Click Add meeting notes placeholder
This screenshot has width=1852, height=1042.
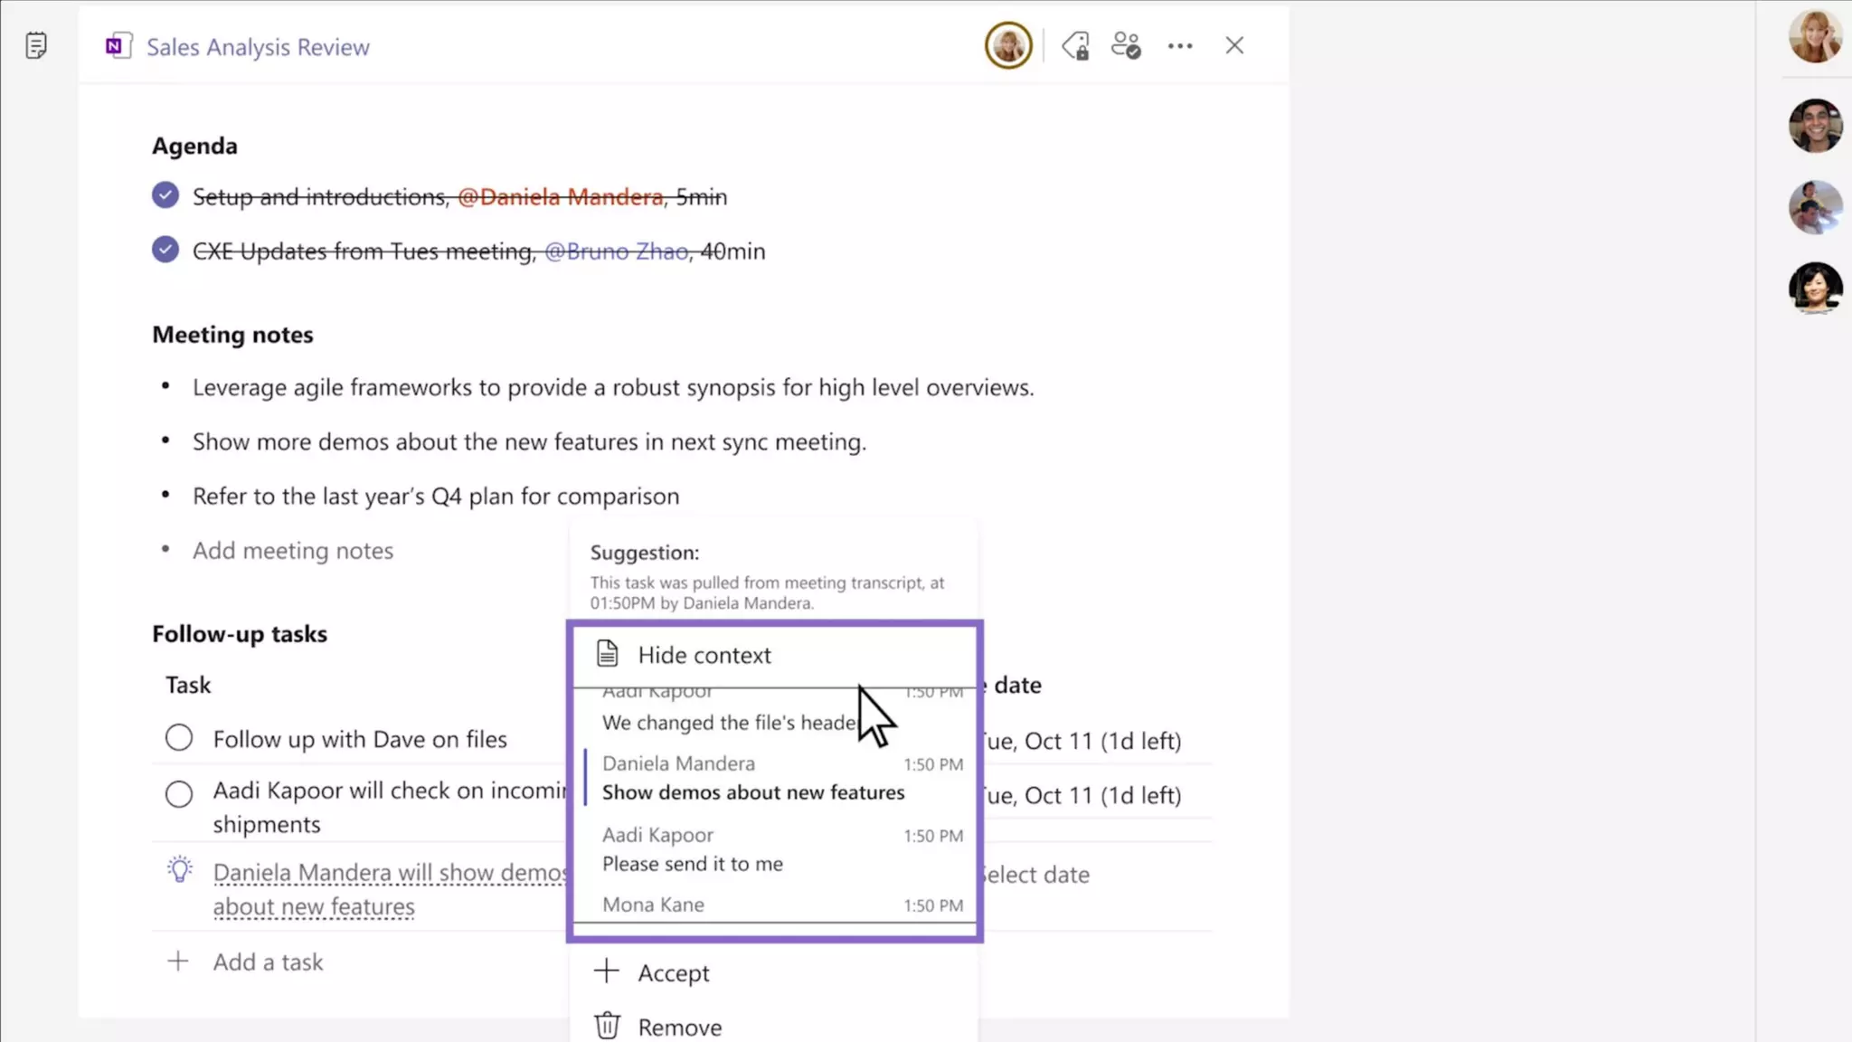coord(293,551)
